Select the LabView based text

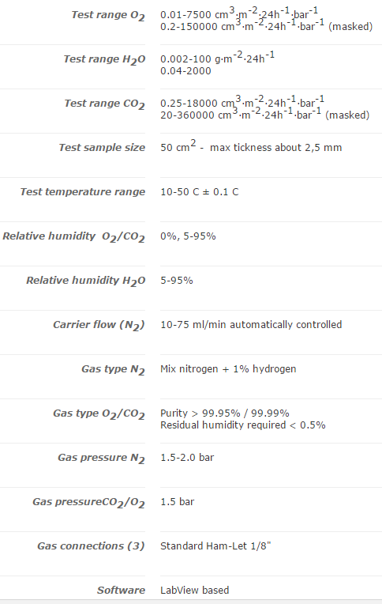coord(195,591)
